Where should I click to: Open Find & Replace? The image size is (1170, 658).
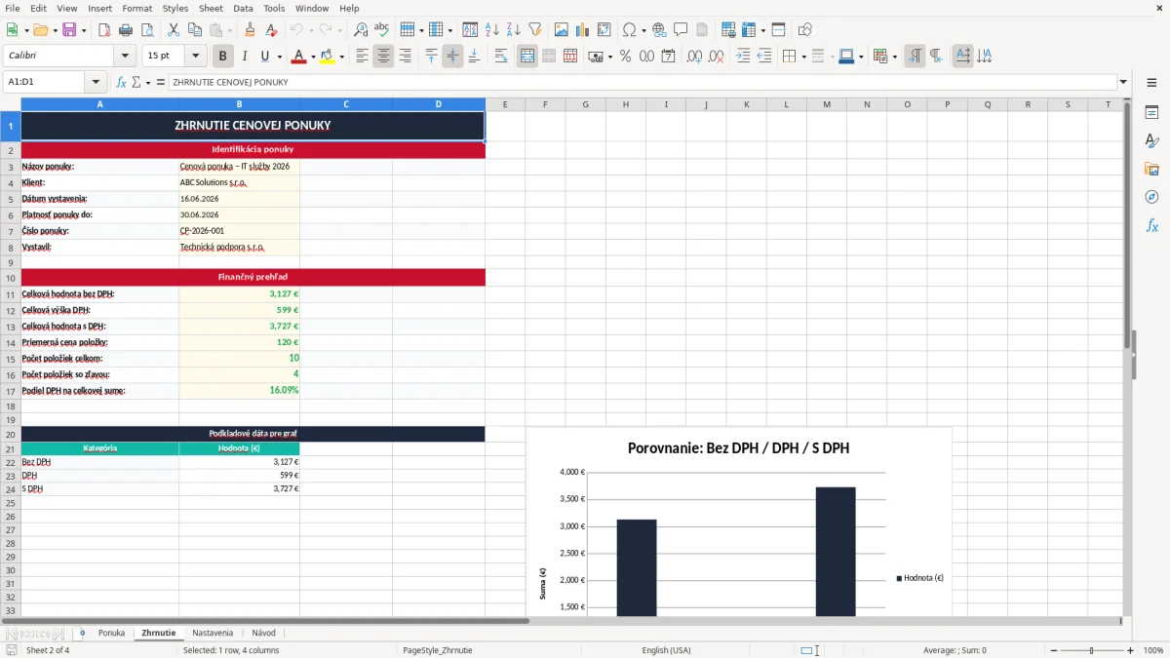click(x=361, y=30)
